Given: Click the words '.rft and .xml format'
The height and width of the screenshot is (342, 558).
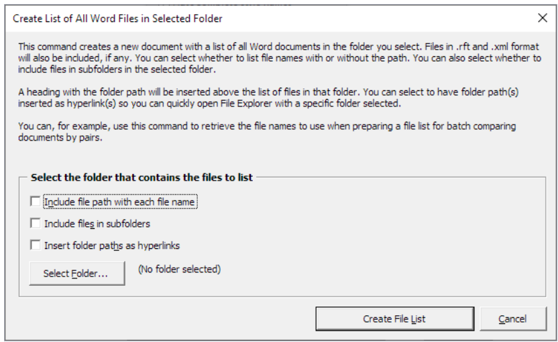Looking at the screenshot, I should pyautogui.click(x=497, y=47).
